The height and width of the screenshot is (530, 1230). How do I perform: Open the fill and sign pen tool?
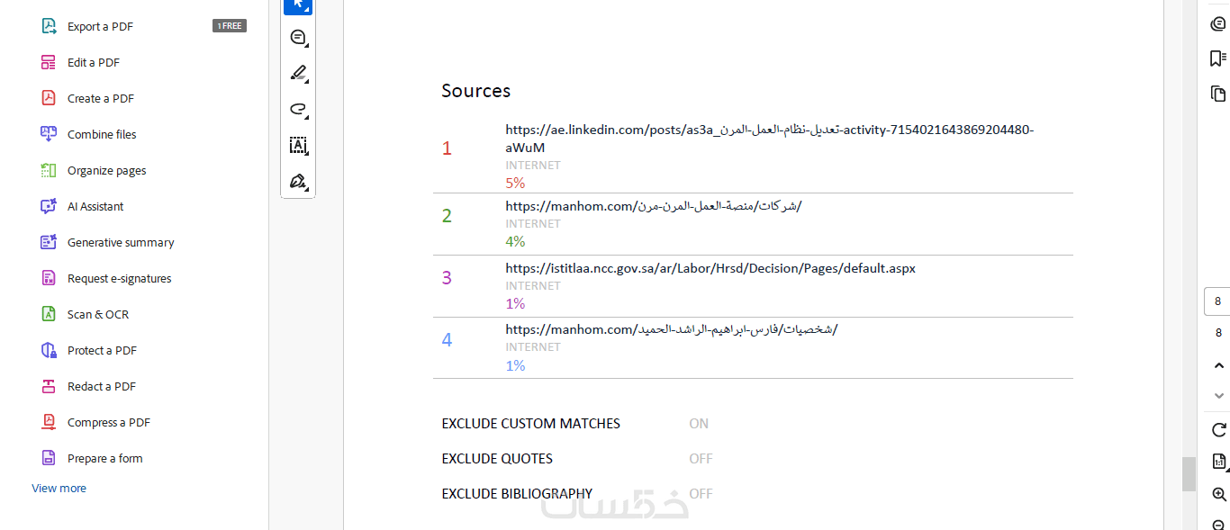click(x=298, y=181)
